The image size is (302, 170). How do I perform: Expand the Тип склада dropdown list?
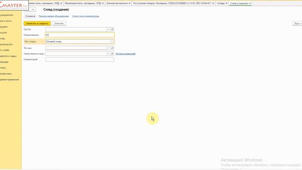[112, 42]
